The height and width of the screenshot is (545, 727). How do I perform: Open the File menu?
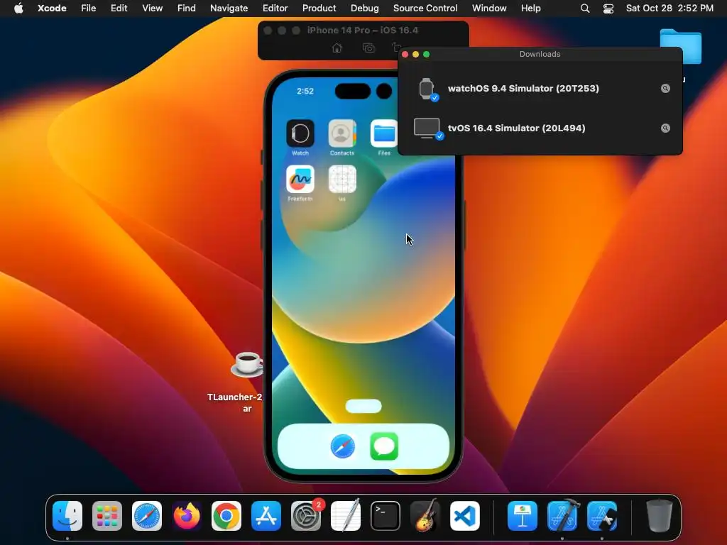(x=89, y=8)
